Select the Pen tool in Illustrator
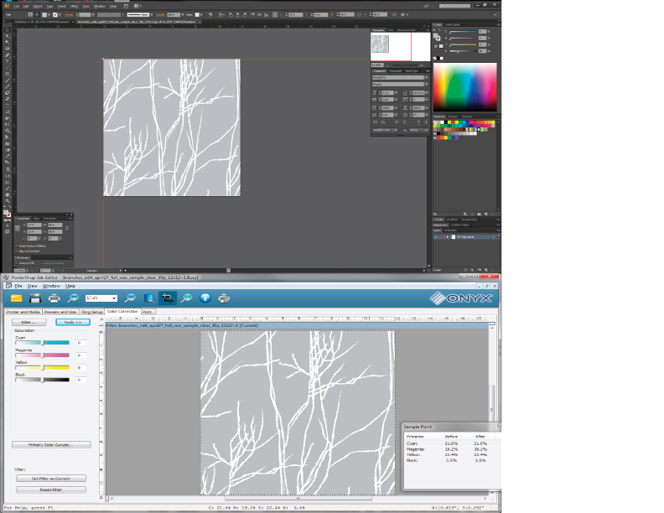The width and height of the screenshot is (664, 513). pyautogui.click(x=8, y=55)
